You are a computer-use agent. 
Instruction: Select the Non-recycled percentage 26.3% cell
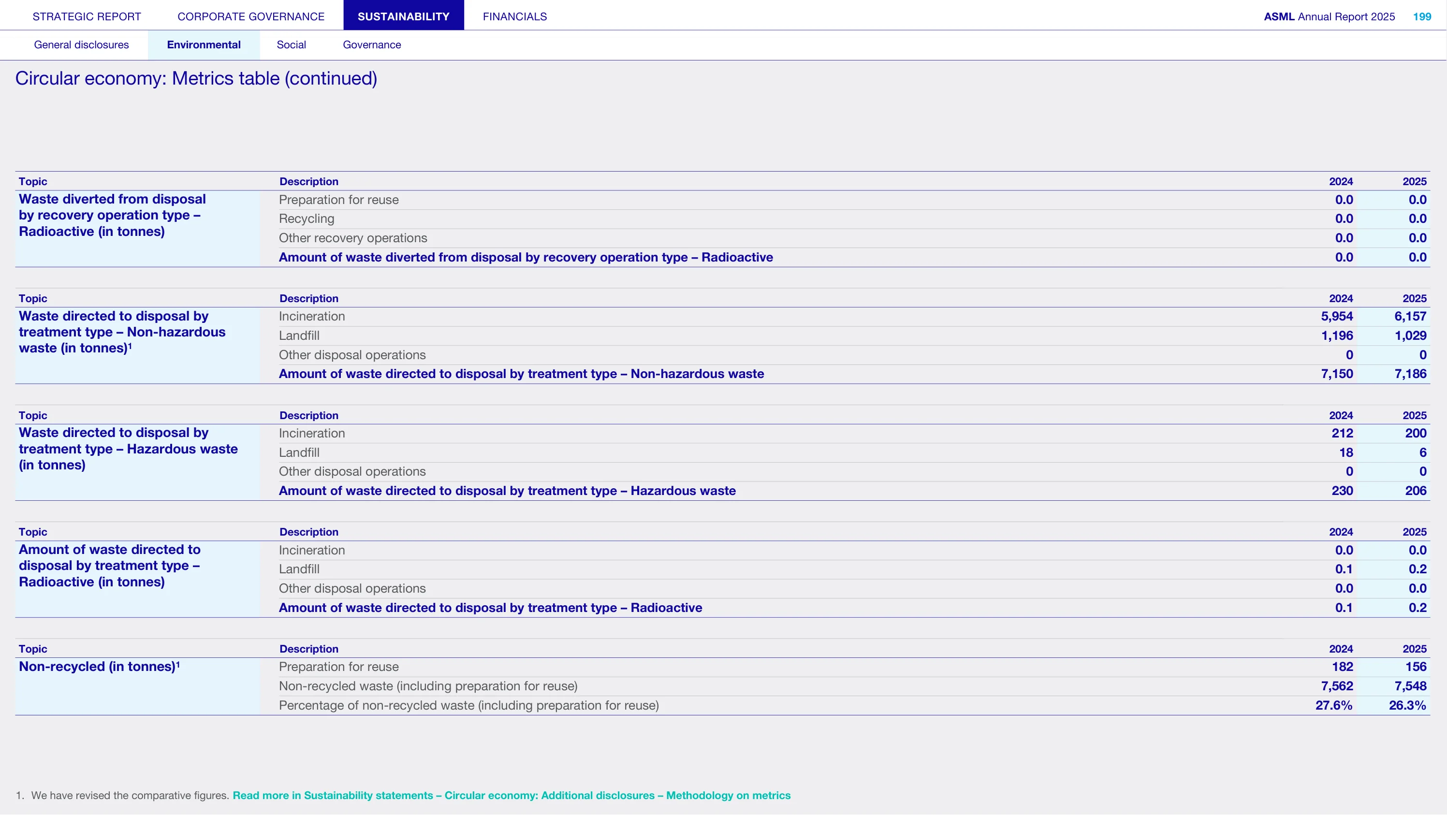pos(1407,705)
